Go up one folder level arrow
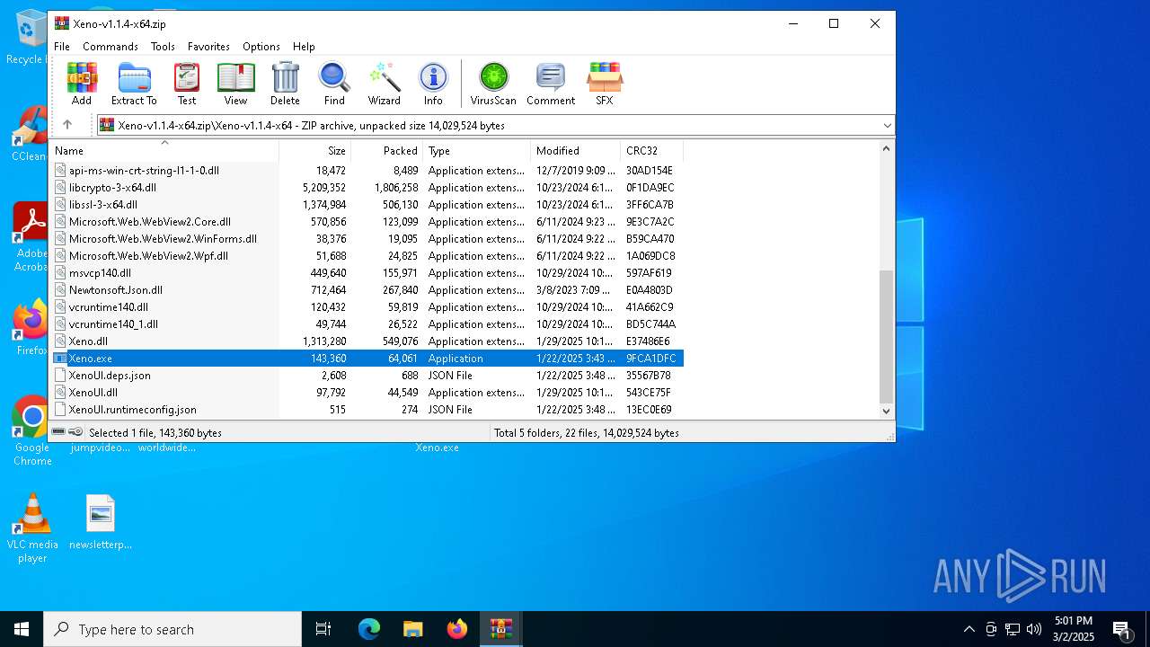Image resolution: width=1150 pixels, height=647 pixels. 67,125
